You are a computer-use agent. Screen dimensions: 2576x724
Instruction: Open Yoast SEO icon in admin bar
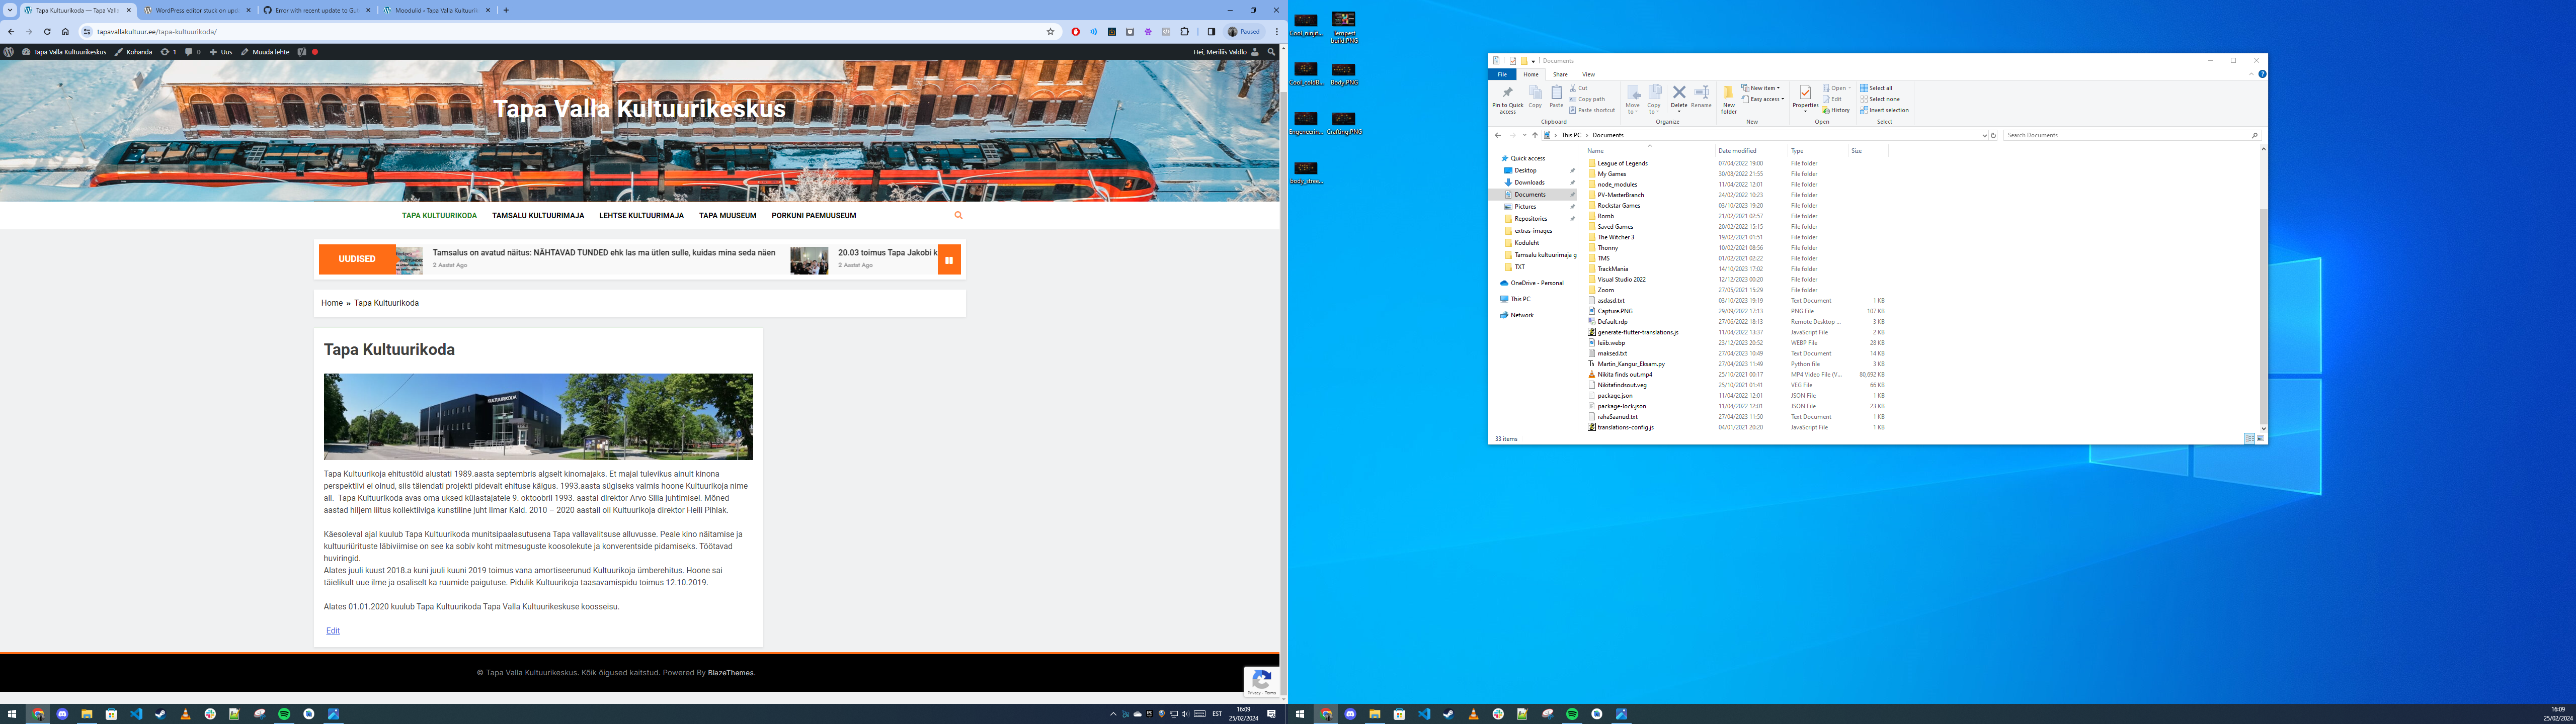point(301,52)
